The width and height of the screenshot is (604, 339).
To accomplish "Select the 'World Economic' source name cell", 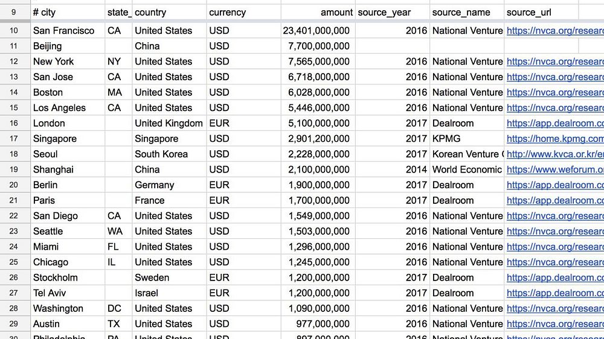I will 467,169.
